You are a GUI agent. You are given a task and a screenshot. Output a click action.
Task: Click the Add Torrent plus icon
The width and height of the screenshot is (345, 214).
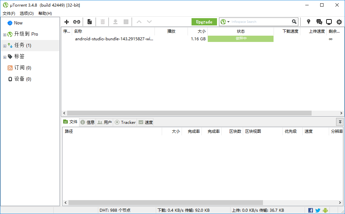67,22
